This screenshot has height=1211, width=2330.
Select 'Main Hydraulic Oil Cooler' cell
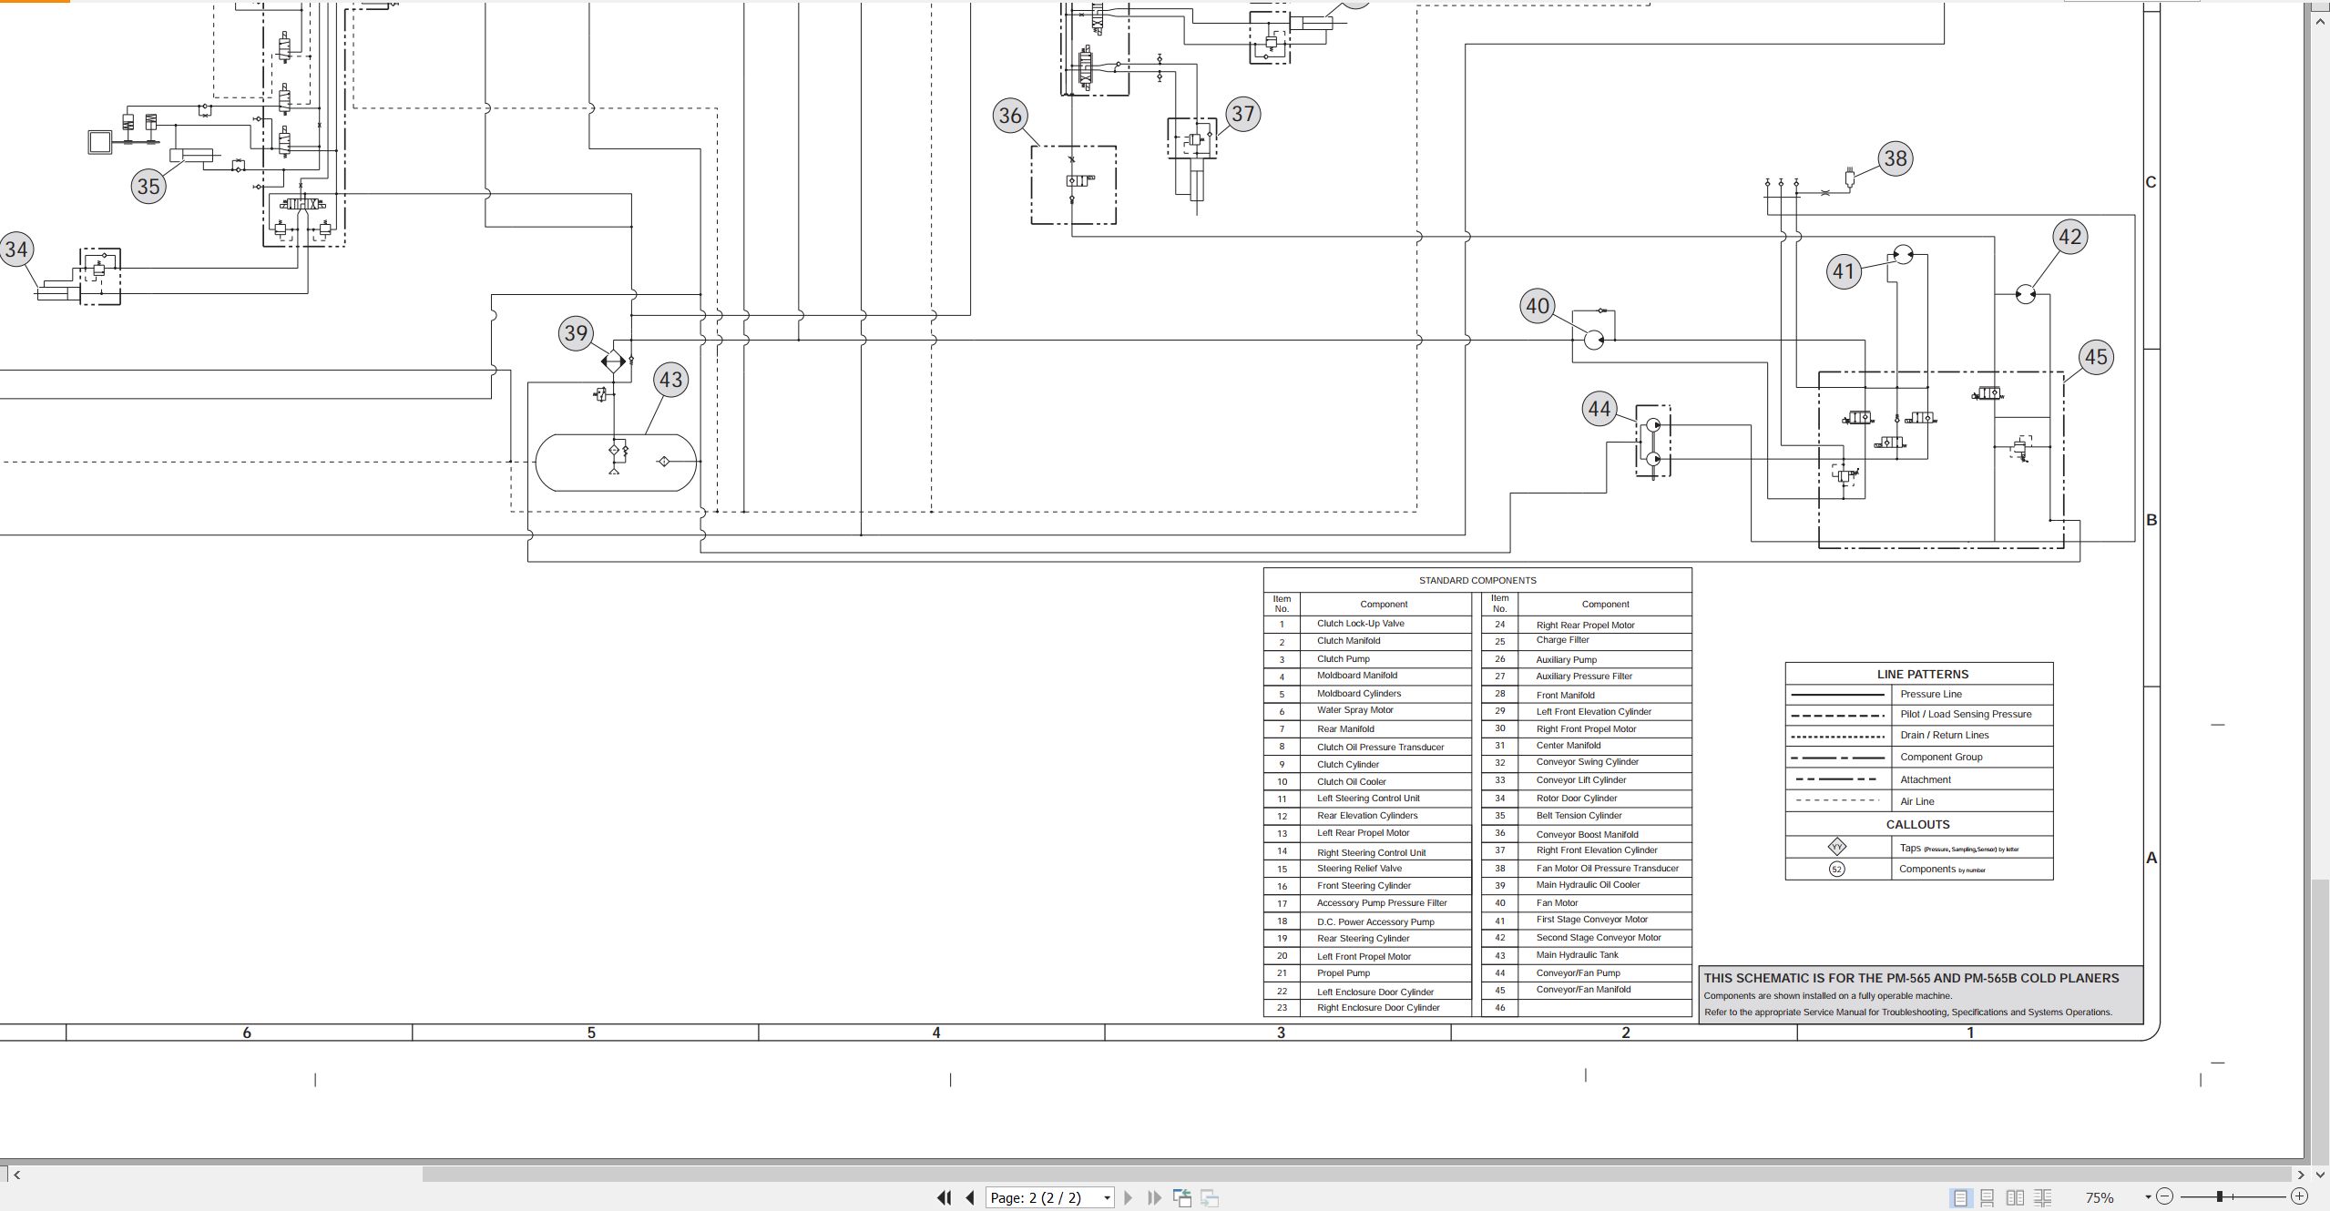[x=1589, y=885]
